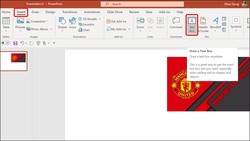Open the Pictures insert option

20,23
